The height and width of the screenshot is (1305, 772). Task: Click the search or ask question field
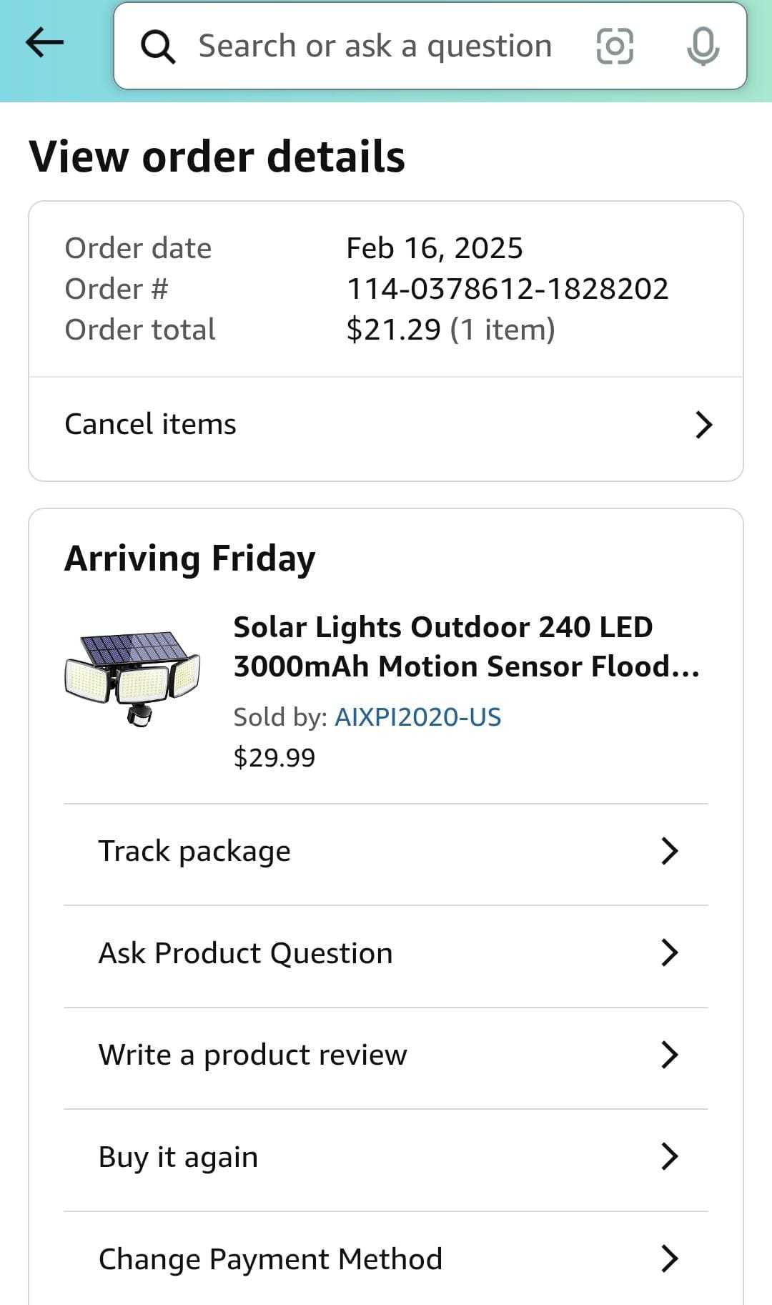375,46
